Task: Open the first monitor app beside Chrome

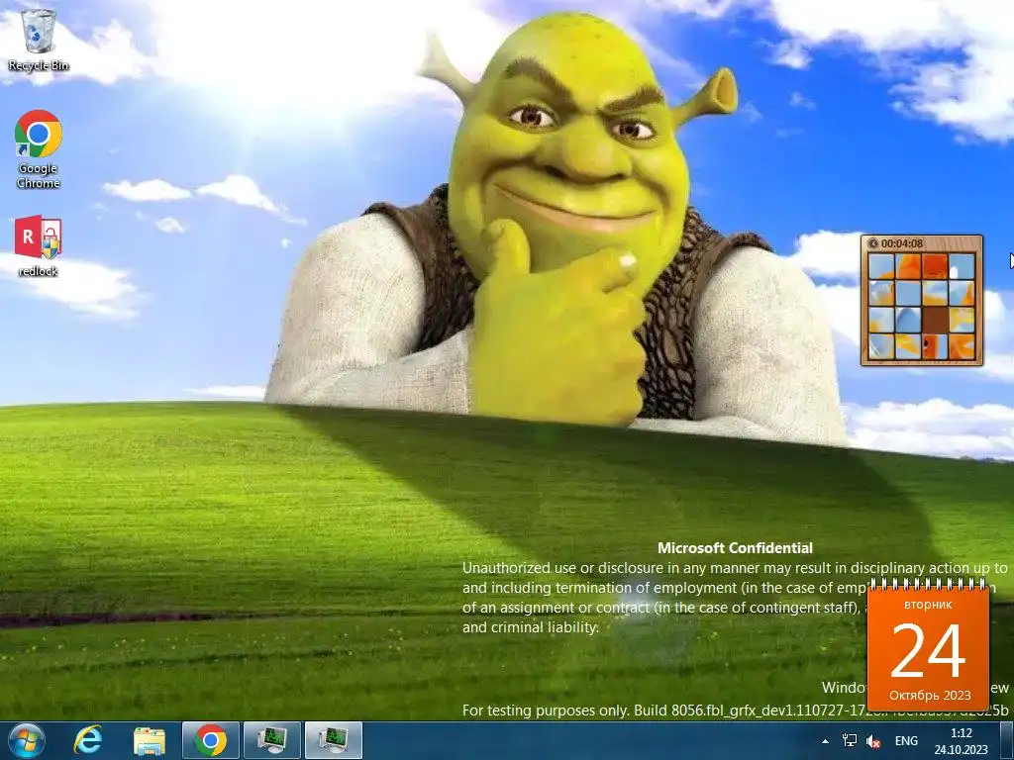Action: click(271, 740)
